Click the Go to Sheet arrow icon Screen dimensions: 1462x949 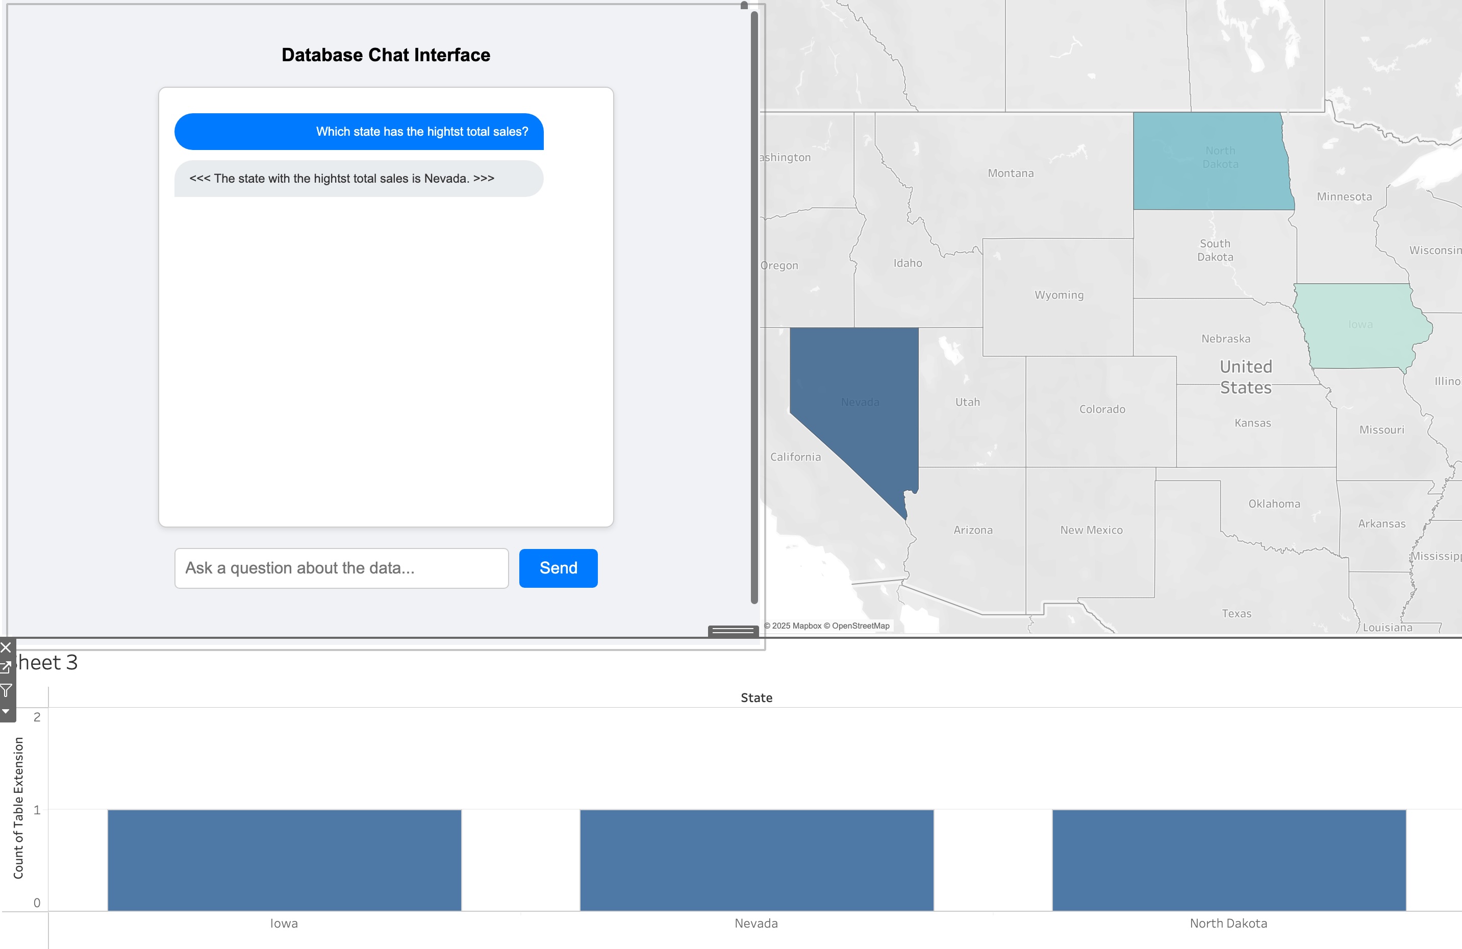tap(6, 668)
